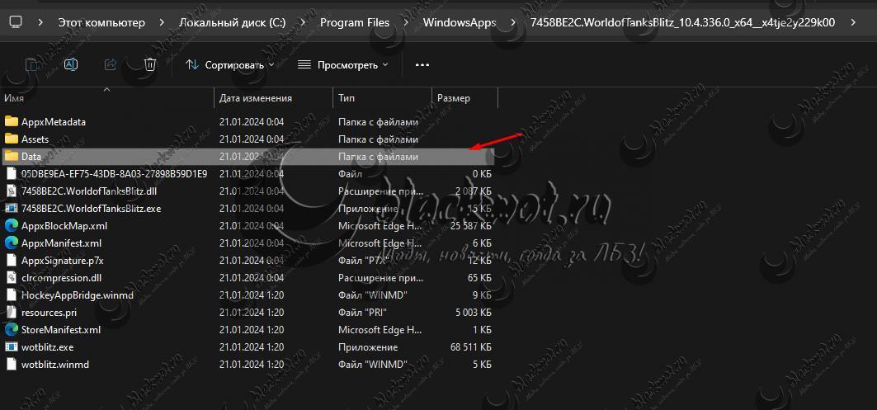Click the Файл "P7X" type cell
Screen dimensions: 877x410
(364, 261)
